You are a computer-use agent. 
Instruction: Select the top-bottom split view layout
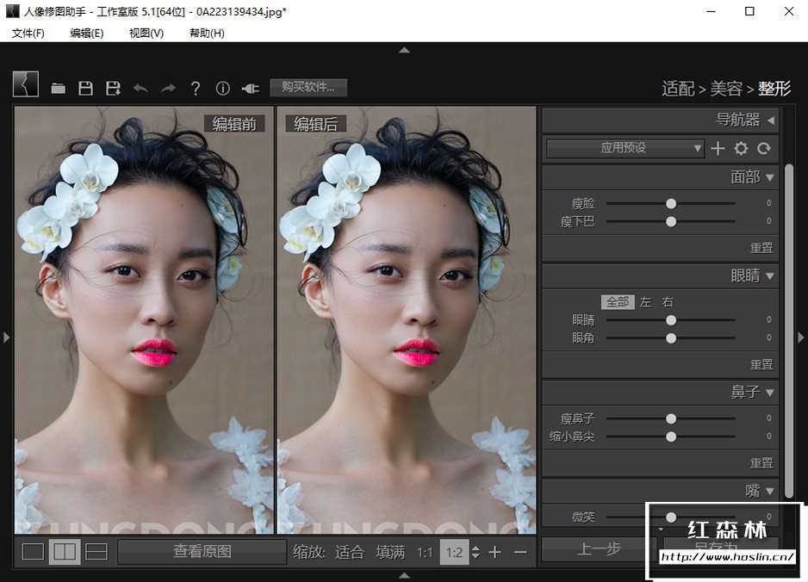tap(96, 552)
